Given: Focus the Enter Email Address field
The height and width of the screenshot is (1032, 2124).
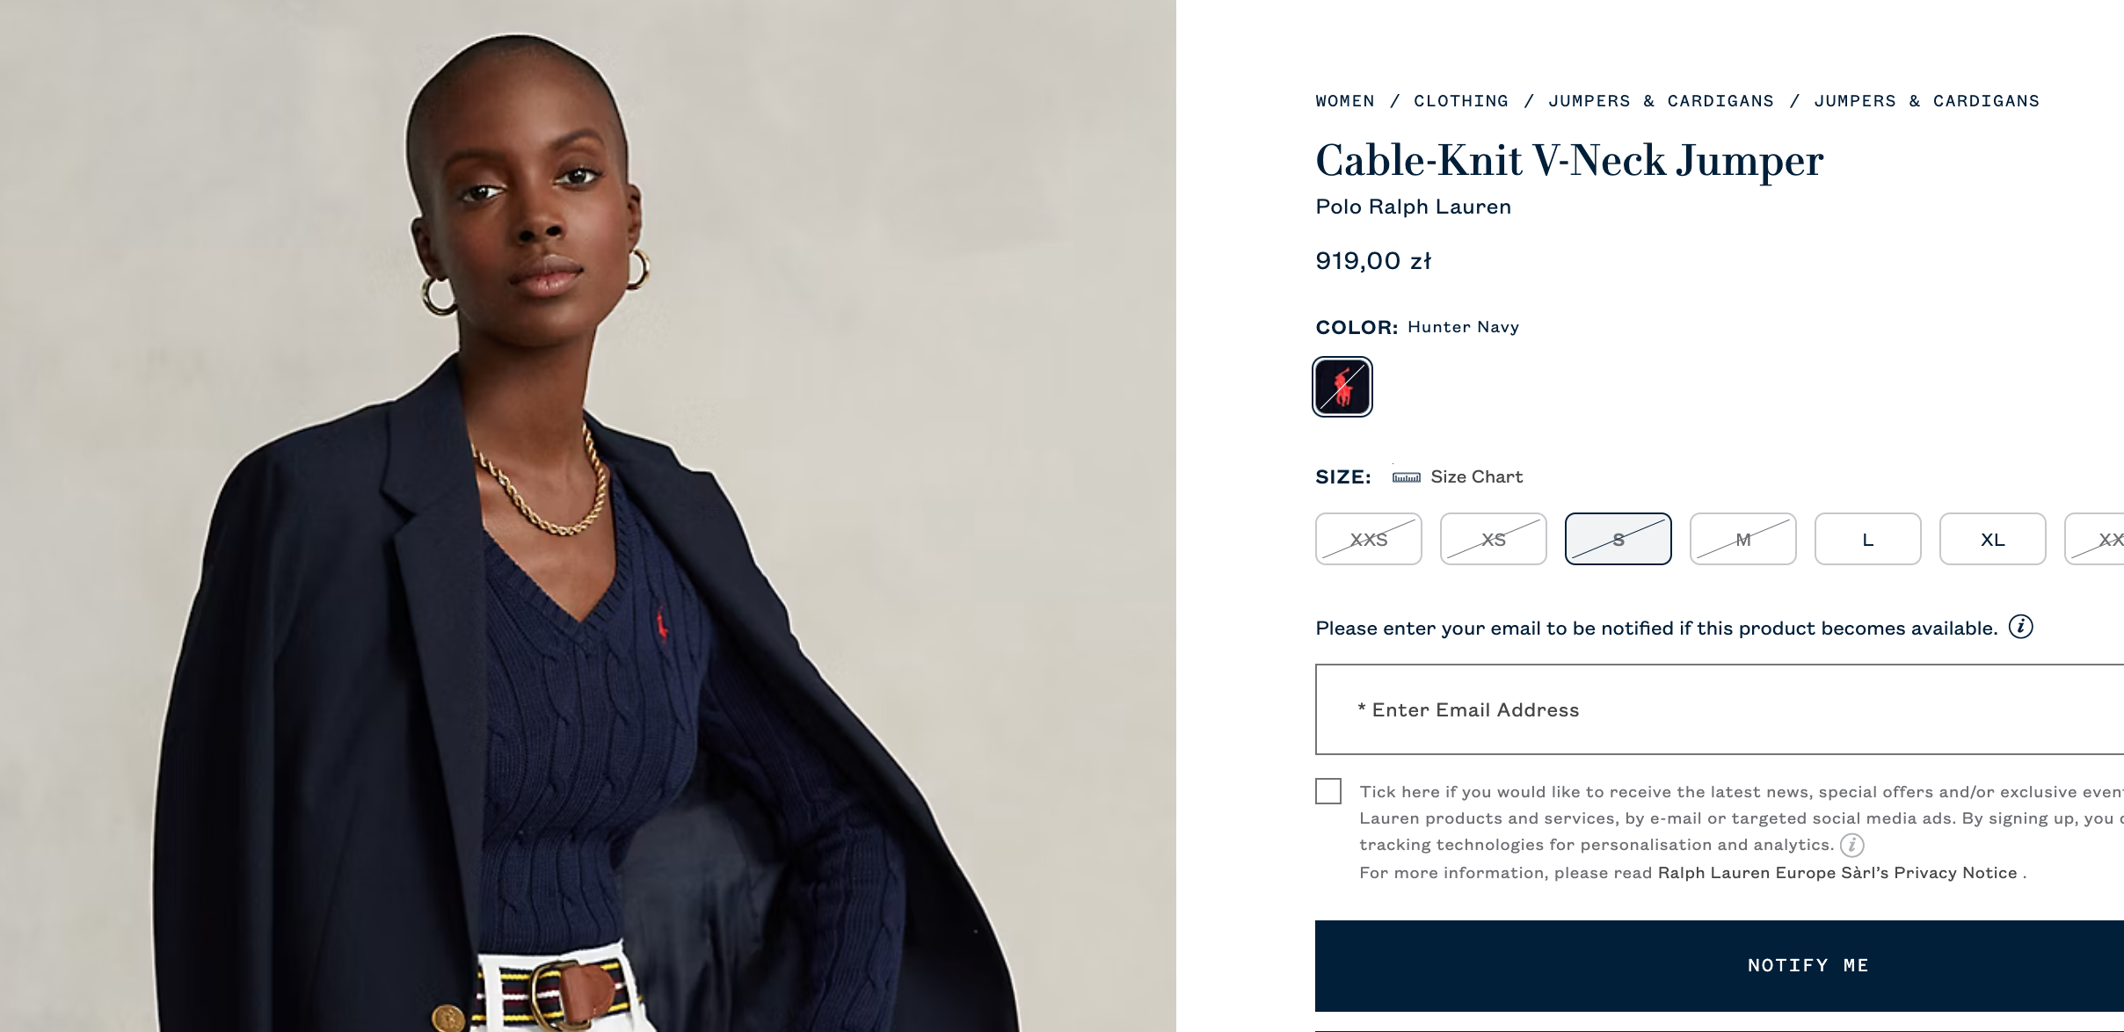Looking at the screenshot, I should pos(1720,709).
